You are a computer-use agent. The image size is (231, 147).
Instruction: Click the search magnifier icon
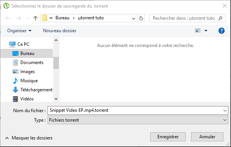220,18
